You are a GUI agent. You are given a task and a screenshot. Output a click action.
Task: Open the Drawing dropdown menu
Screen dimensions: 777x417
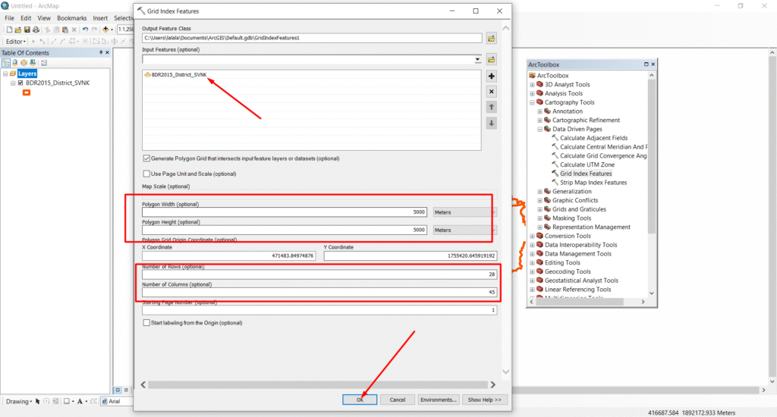coord(19,401)
